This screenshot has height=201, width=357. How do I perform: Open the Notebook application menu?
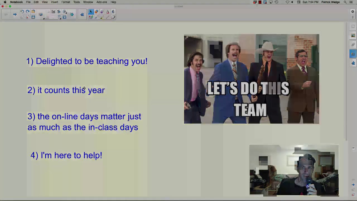pos(16,2)
